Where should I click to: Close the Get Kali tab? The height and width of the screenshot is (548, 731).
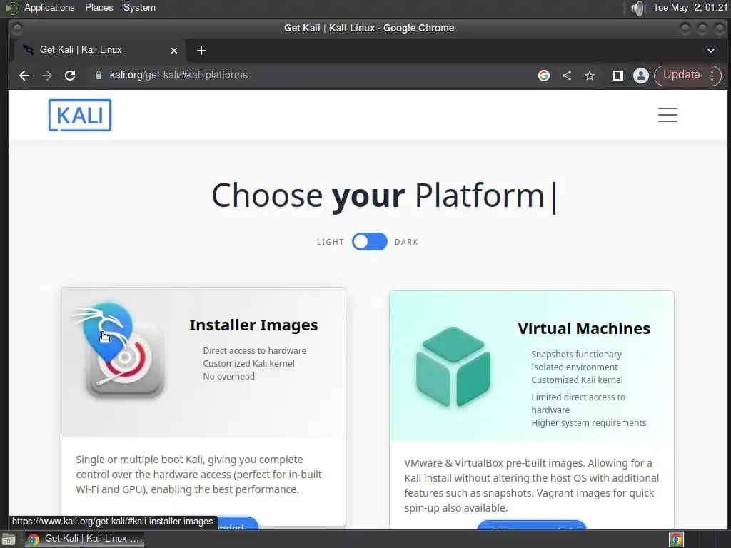tap(174, 51)
